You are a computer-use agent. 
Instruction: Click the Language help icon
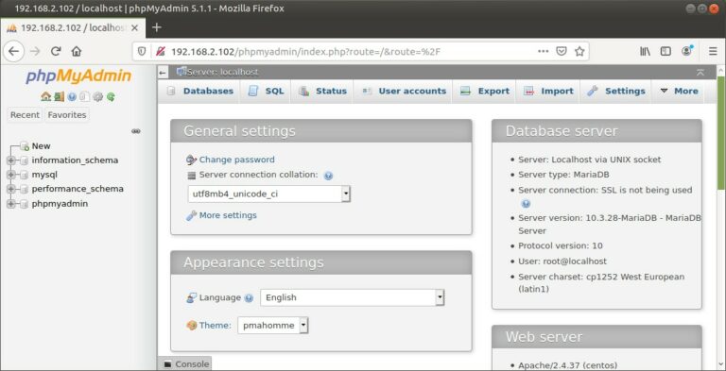tap(249, 298)
